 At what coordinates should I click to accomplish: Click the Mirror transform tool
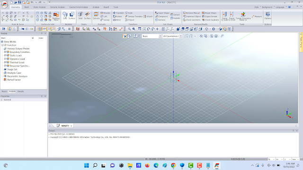[x=117, y=20]
